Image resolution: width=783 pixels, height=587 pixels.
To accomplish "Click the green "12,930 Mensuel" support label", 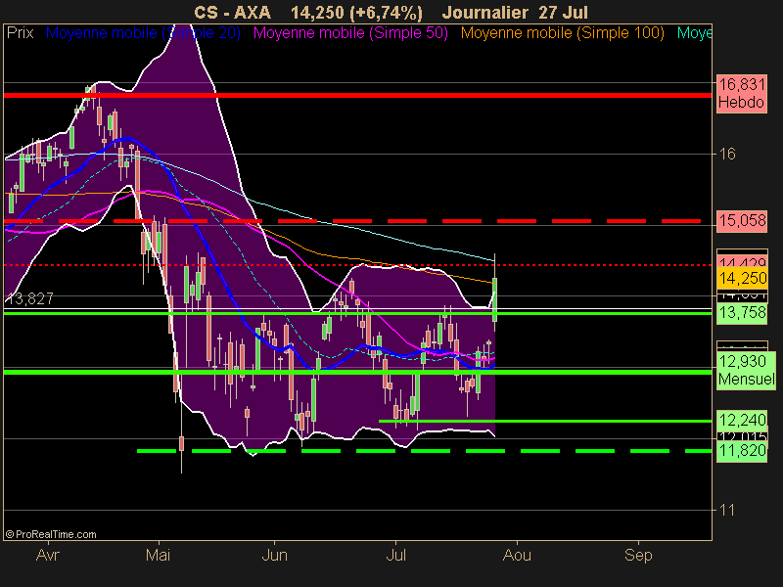I will pos(746,370).
